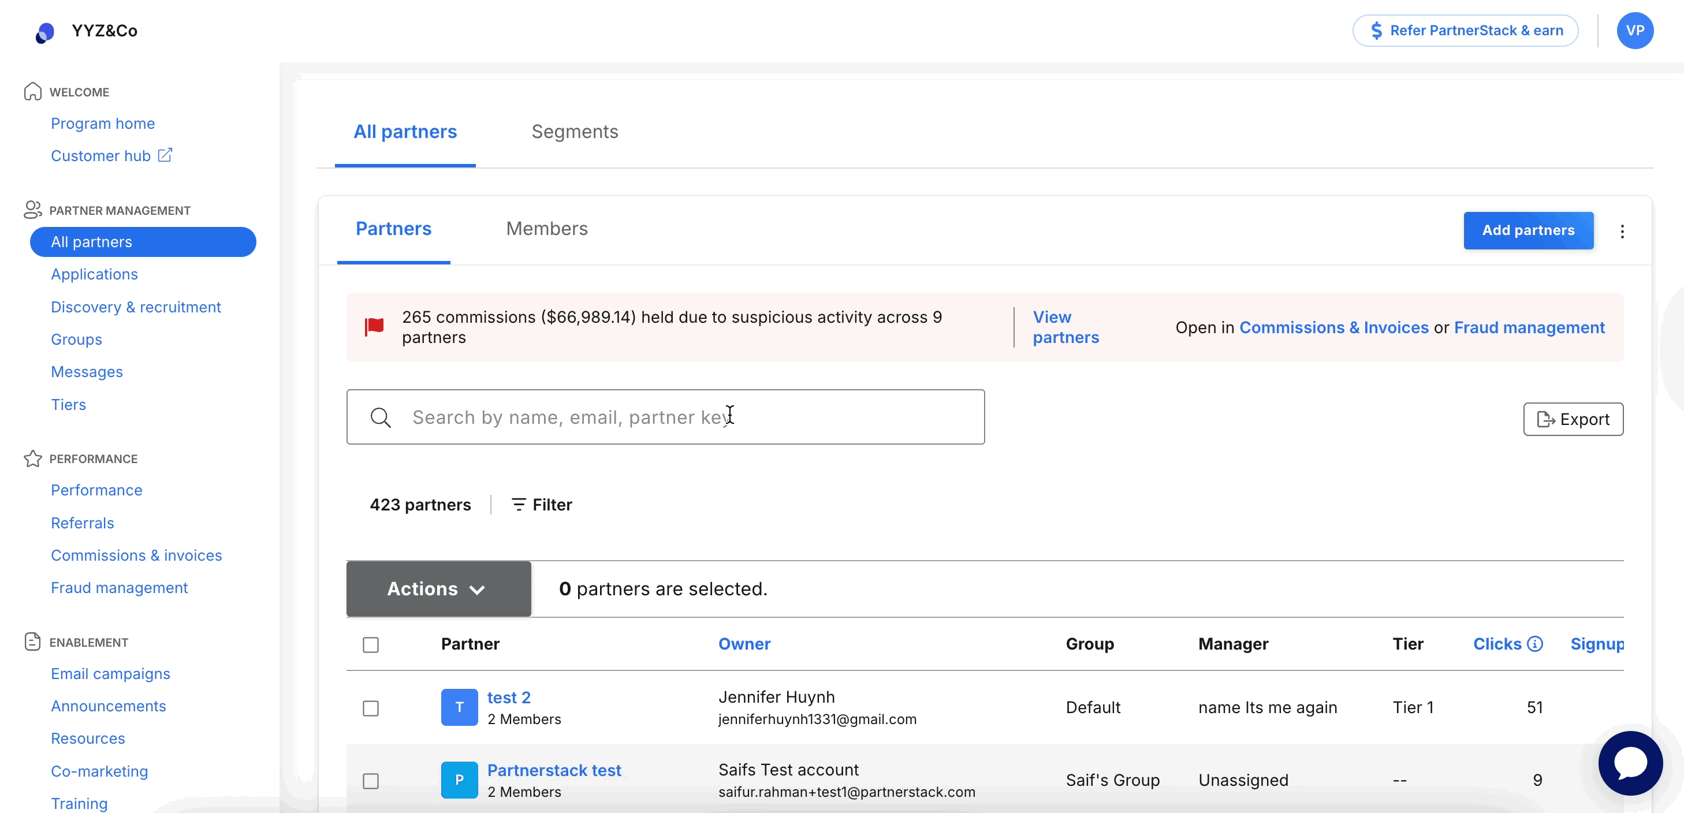This screenshot has height=813, width=1684.
Task: Click the Saif's Group cell
Action: (1113, 780)
